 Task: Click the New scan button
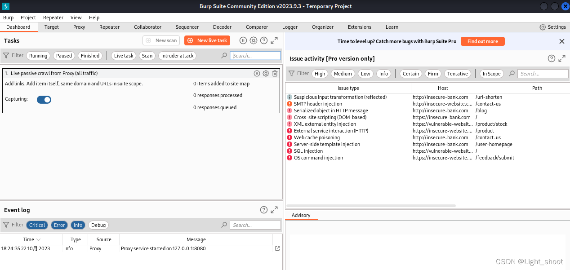point(161,40)
